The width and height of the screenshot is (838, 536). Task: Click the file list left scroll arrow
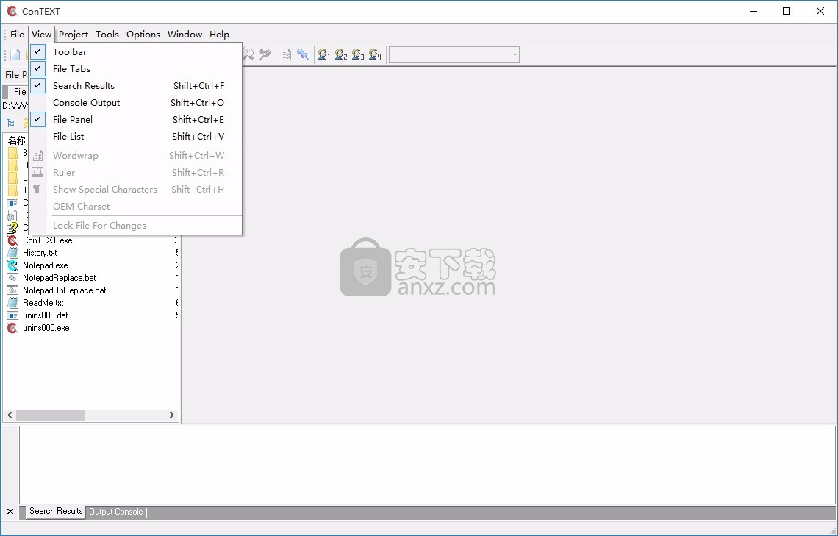[x=10, y=415]
